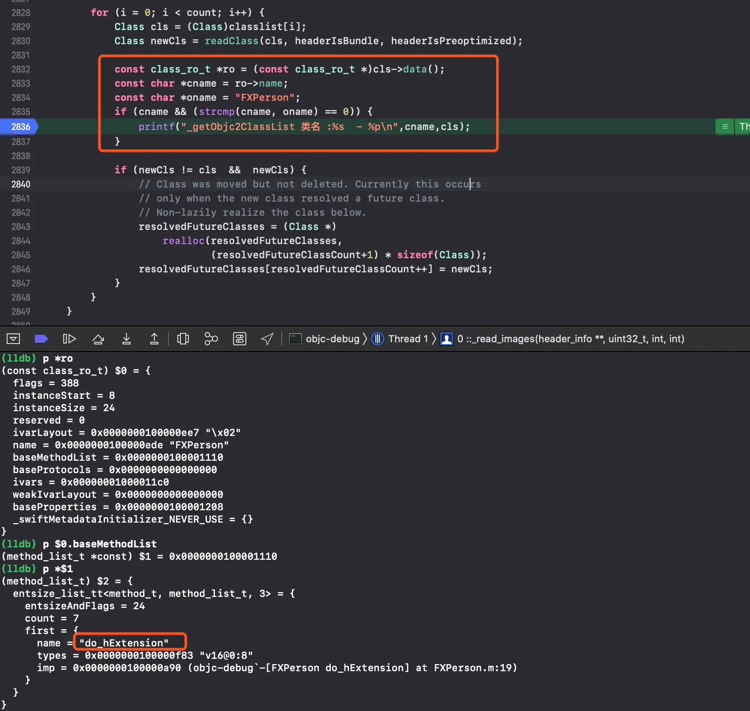750x711 pixels.
Task: Click the baseMethodList address 0x0000000100001110 in the *ro output
Action: point(169,458)
